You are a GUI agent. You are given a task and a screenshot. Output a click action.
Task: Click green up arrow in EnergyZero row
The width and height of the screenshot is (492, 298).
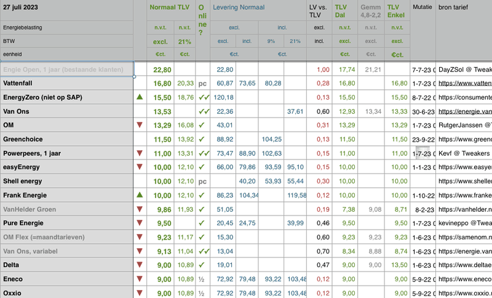pos(140,97)
